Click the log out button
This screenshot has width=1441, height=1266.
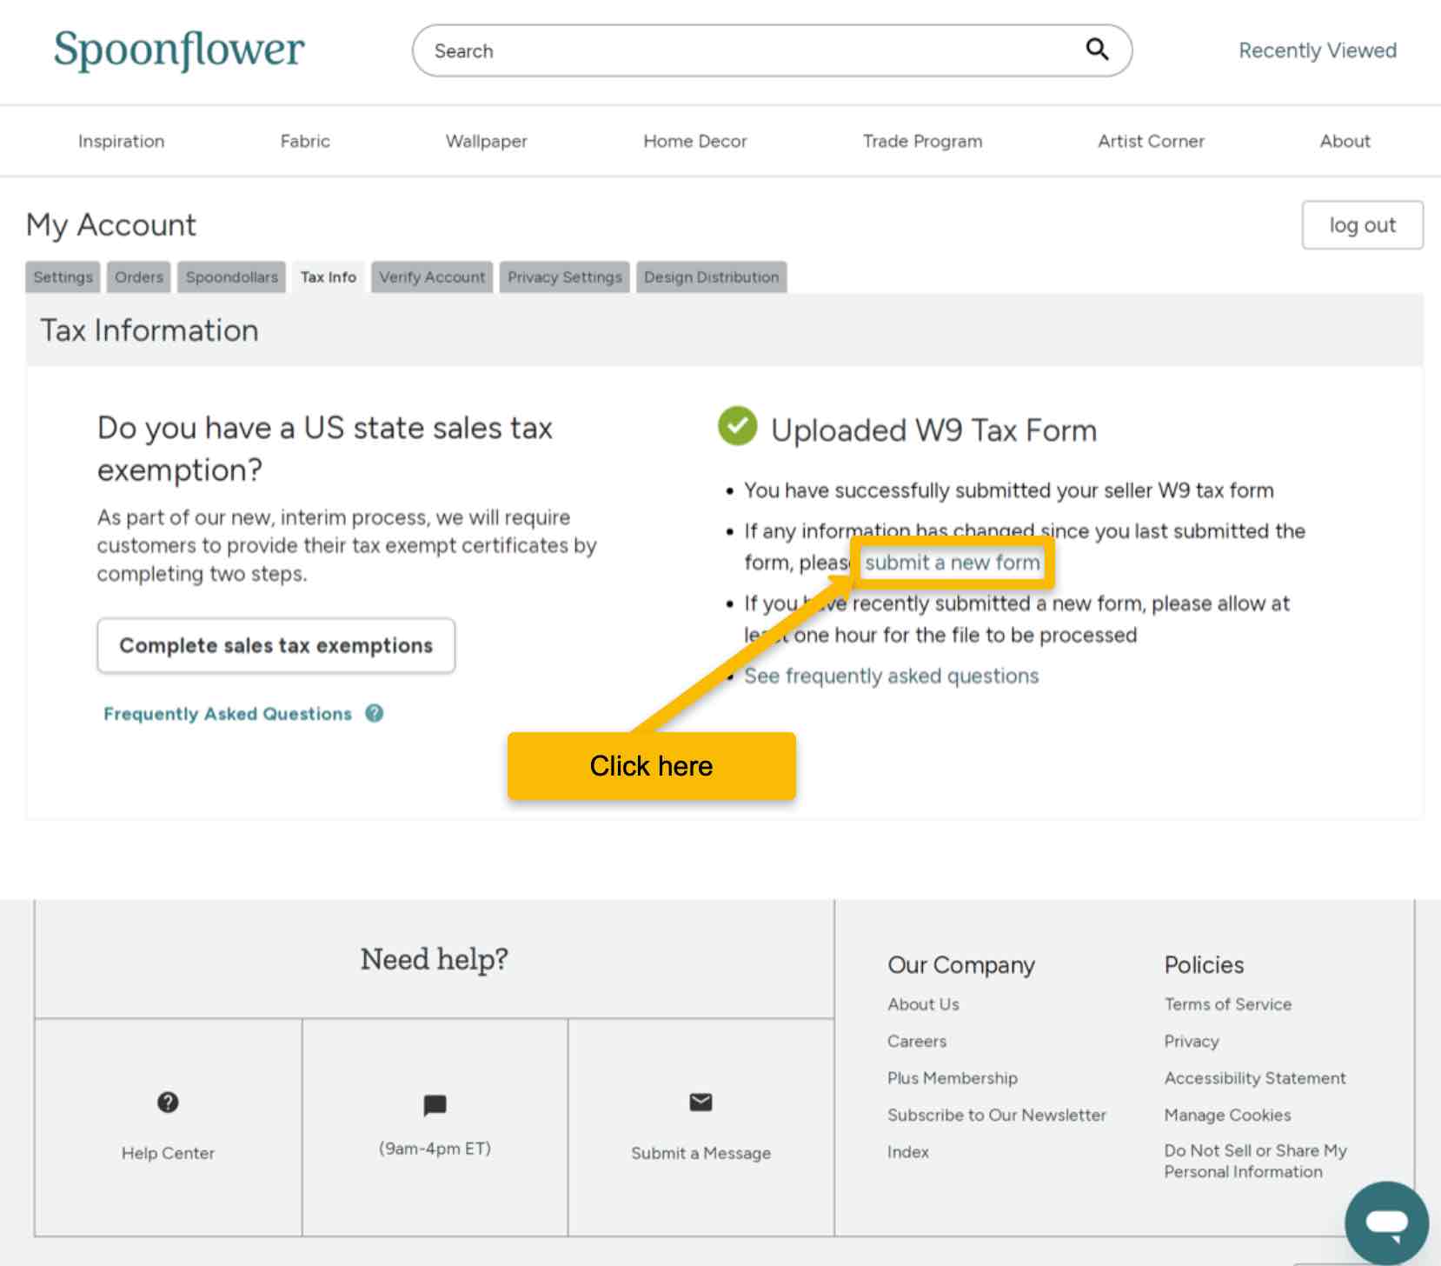point(1363,225)
